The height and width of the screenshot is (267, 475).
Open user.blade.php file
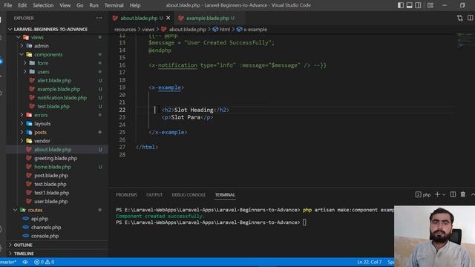pos(51,201)
